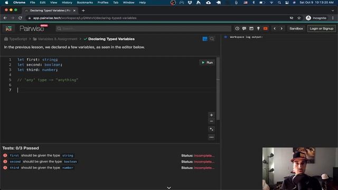Image resolution: width=338 pixels, height=190 pixels.
Task: Open the Apple menu
Action: [x=6, y=3]
